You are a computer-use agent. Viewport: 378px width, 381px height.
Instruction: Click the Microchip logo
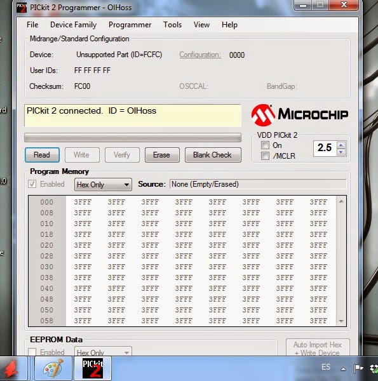coord(300,115)
